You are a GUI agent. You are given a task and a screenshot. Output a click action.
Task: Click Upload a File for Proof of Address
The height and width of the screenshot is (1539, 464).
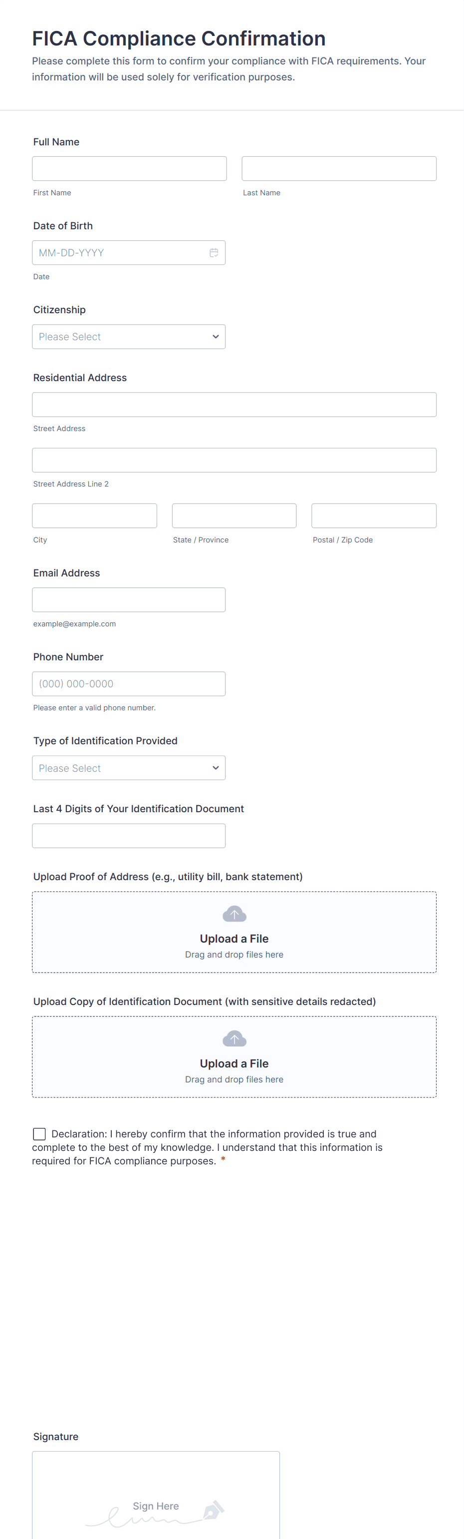234,939
